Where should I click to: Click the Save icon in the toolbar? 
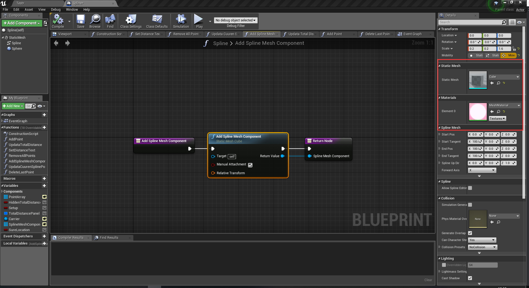point(80,21)
